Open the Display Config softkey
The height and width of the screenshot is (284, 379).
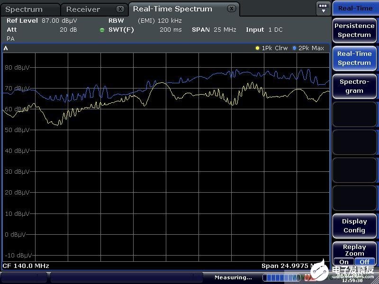[354, 226]
